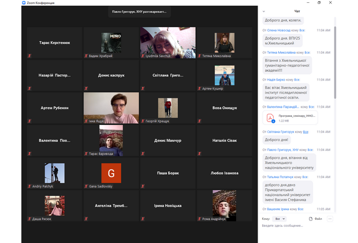Click muted mic icon for Вадим Храбрий

pos(86,56)
